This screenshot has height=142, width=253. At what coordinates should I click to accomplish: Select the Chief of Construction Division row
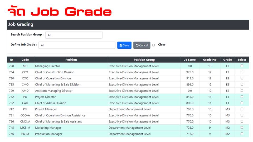point(128,72)
